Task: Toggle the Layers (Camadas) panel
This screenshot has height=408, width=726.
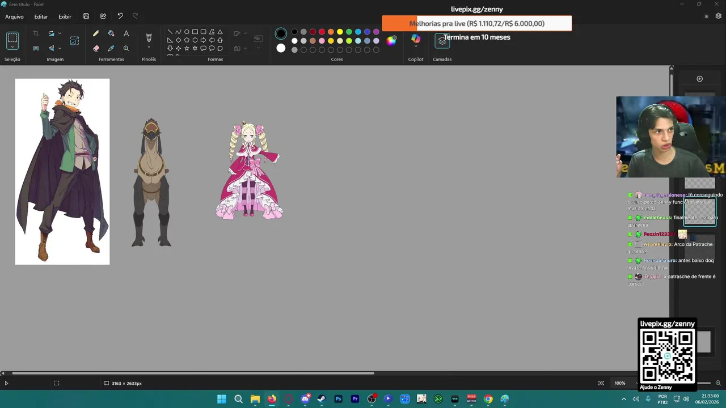Action: click(442, 40)
